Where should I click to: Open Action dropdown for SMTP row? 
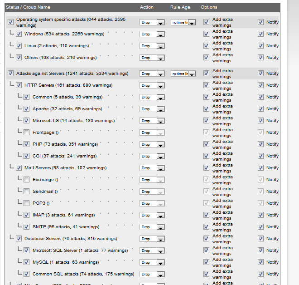[x=152, y=227]
